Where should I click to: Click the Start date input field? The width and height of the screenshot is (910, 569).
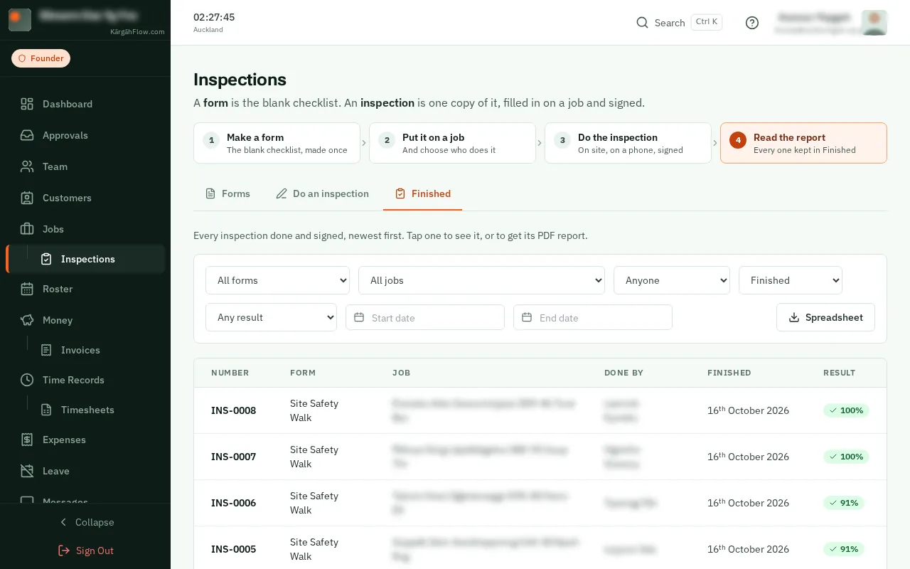point(425,317)
